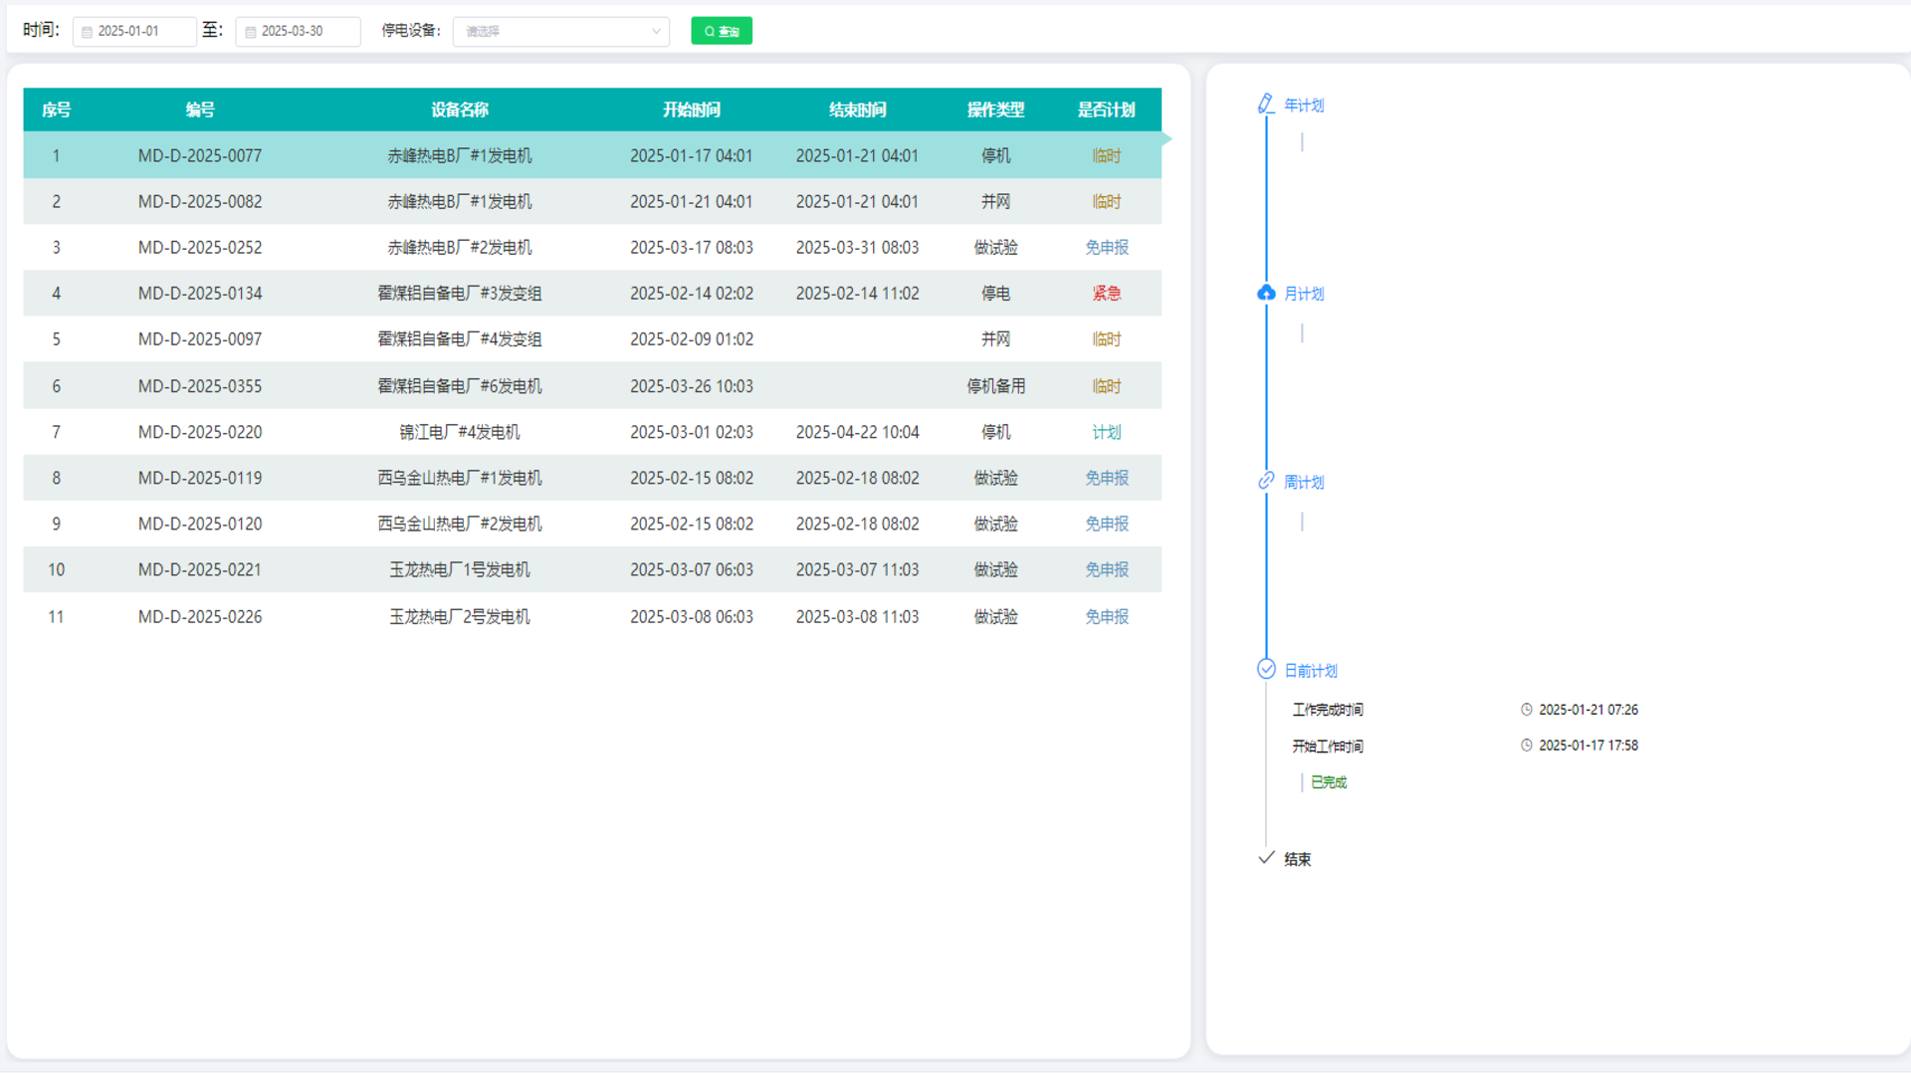
Task: Click the pencil icon beside 年计划
Action: coord(1265,104)
